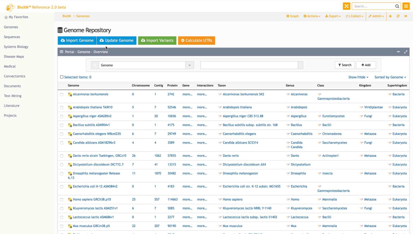Open the Graph view
This screenshot has height=234, width=413.
(x=292, y=16)
